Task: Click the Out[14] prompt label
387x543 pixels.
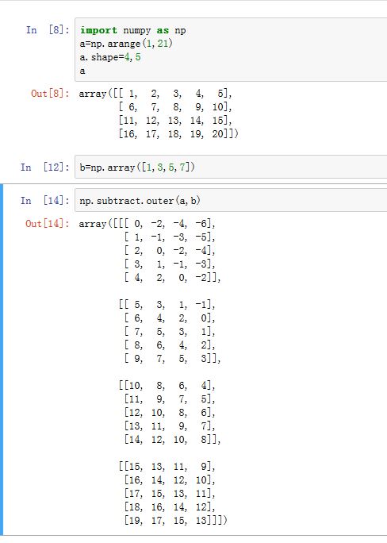Action: 48,224
